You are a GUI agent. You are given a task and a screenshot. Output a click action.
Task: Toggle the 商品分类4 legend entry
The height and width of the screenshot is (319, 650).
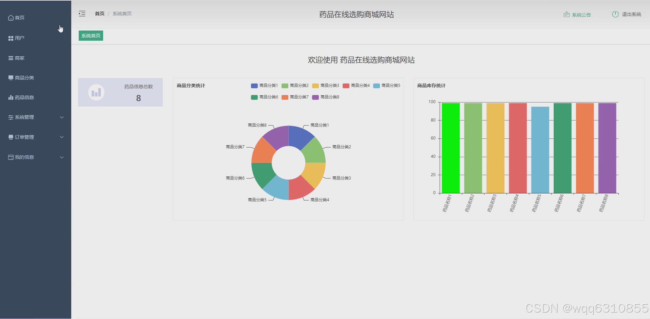(356, 86)
